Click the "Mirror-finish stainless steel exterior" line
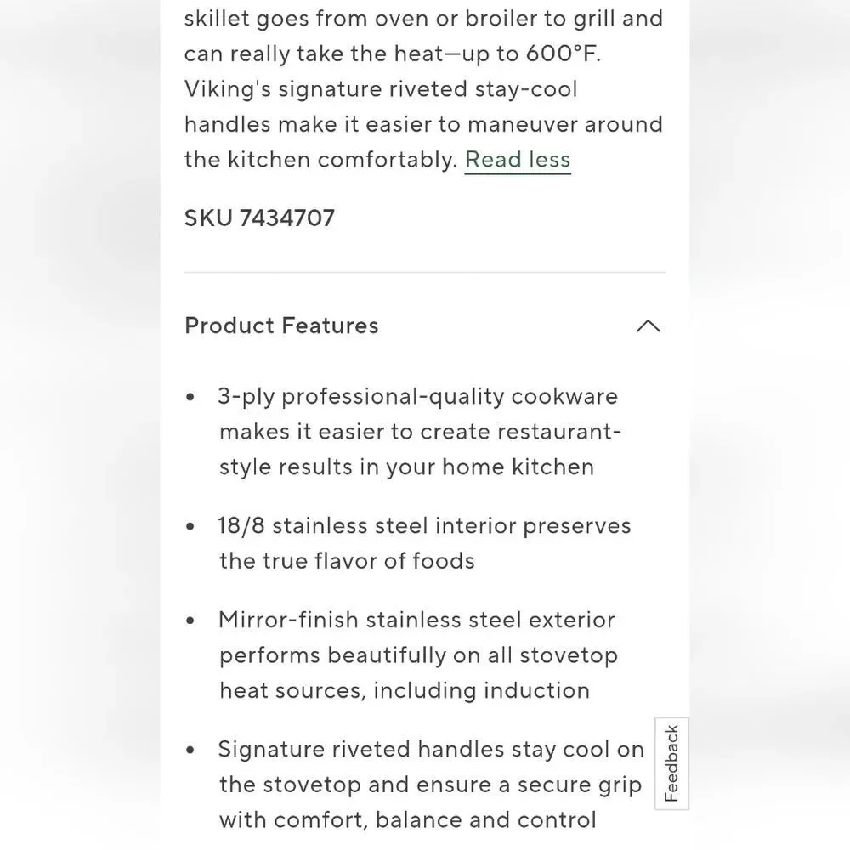850x850 pixels. tap(416, 620)
